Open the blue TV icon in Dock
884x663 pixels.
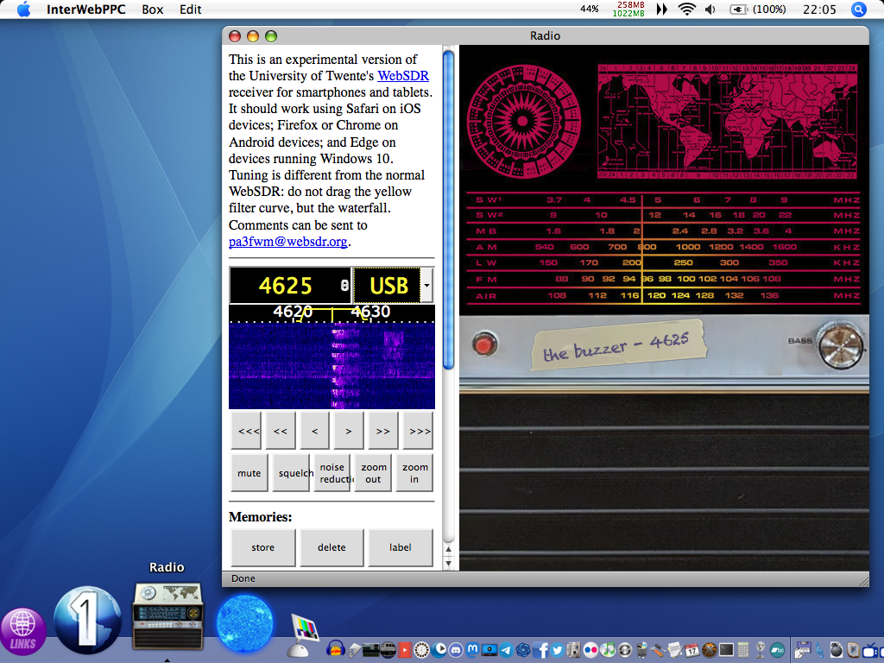870,650
